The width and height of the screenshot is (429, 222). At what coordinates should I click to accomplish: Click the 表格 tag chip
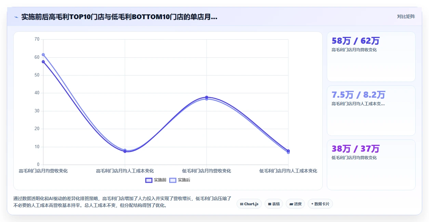274,204
